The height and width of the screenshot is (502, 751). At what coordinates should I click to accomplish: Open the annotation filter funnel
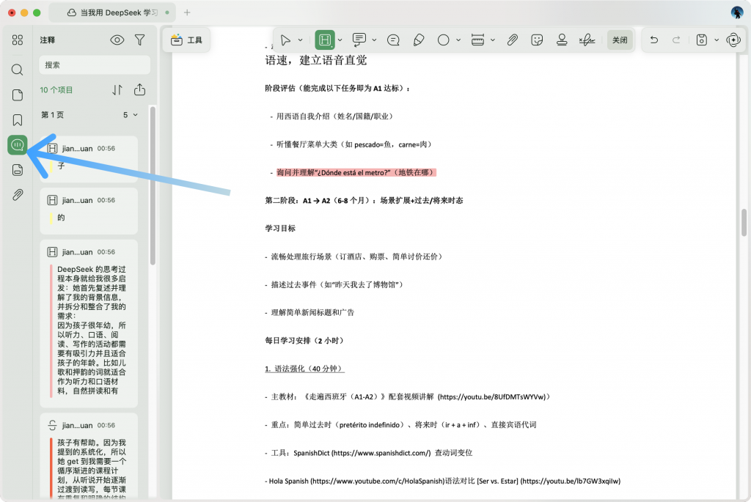(x=140, y=40)
